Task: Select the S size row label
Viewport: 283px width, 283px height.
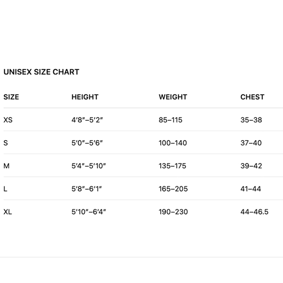Action: pos(6,143)
